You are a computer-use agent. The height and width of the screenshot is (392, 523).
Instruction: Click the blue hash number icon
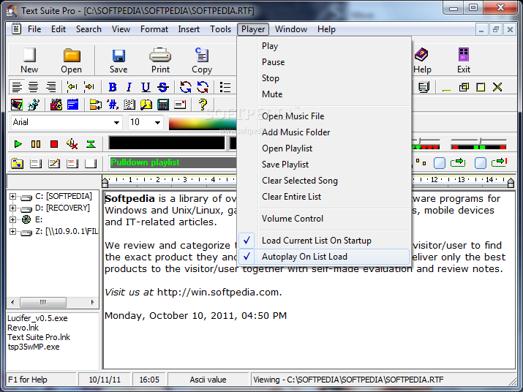113,105
